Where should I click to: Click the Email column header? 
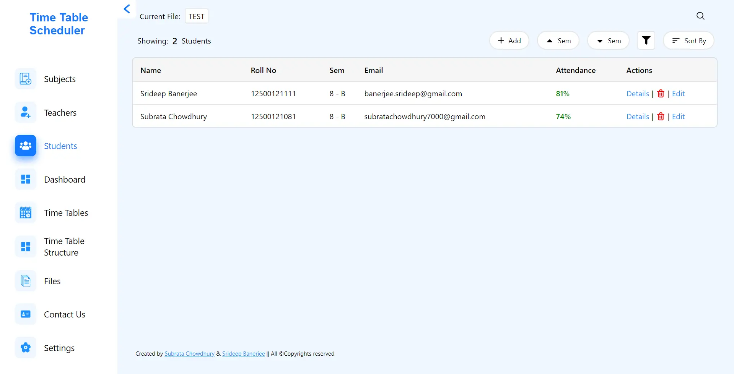tap(373, 70)
